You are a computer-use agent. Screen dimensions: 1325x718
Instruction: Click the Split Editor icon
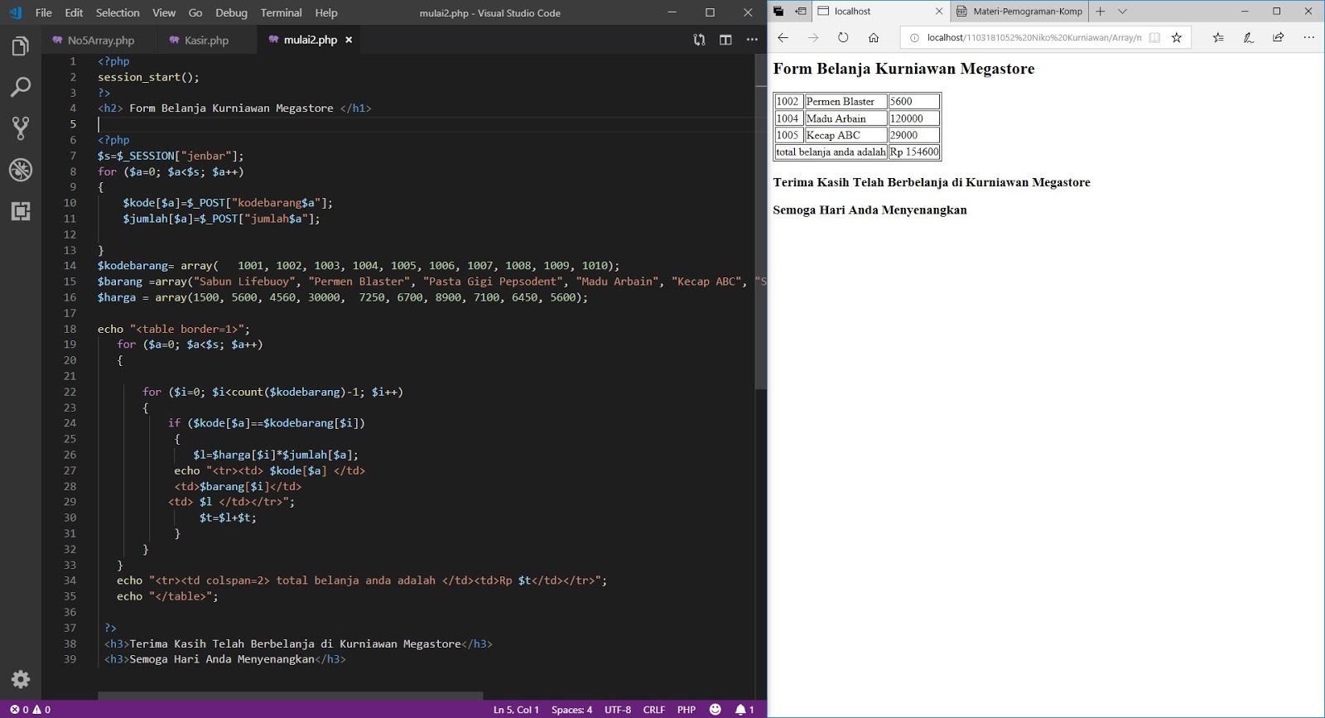[725, 40]
